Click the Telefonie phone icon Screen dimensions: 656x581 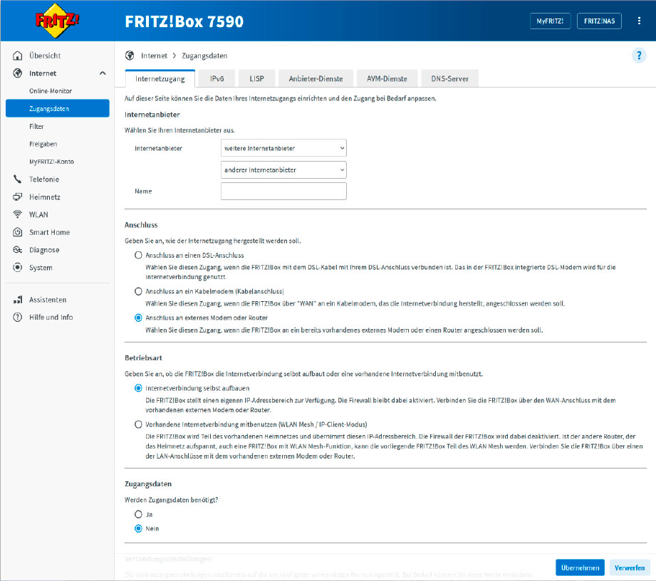point(18,179)
